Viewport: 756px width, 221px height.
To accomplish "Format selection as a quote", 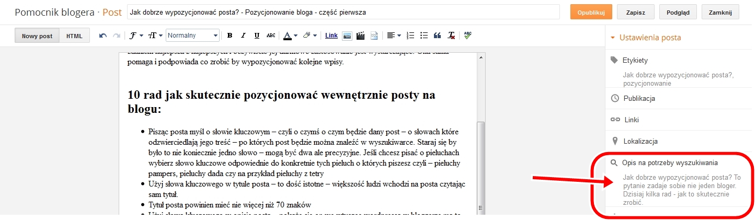I will [438, 36].
